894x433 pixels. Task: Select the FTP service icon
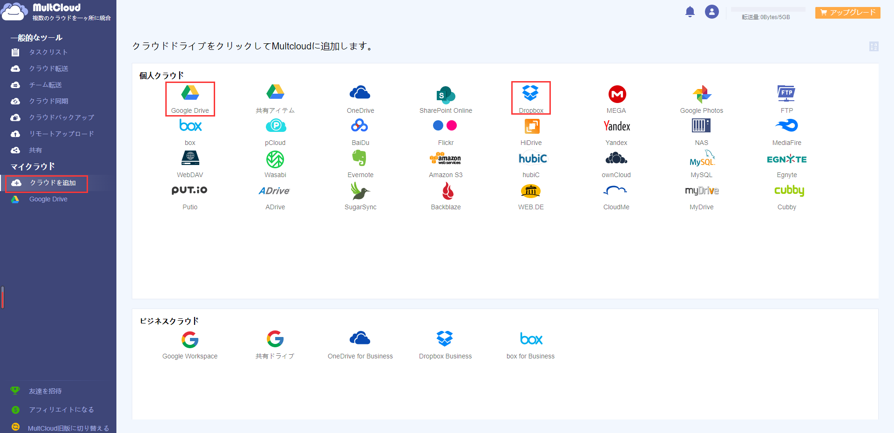pyautogui.click(x=786, y=94)
